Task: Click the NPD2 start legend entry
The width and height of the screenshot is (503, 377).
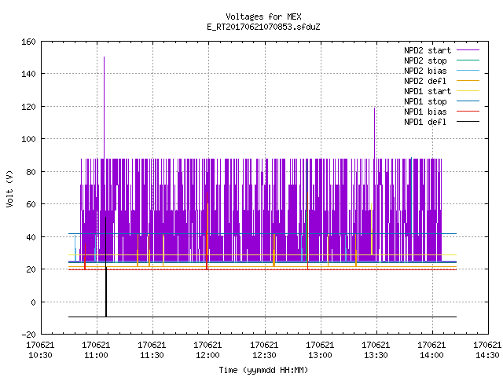Action: [x=442, y=50]
